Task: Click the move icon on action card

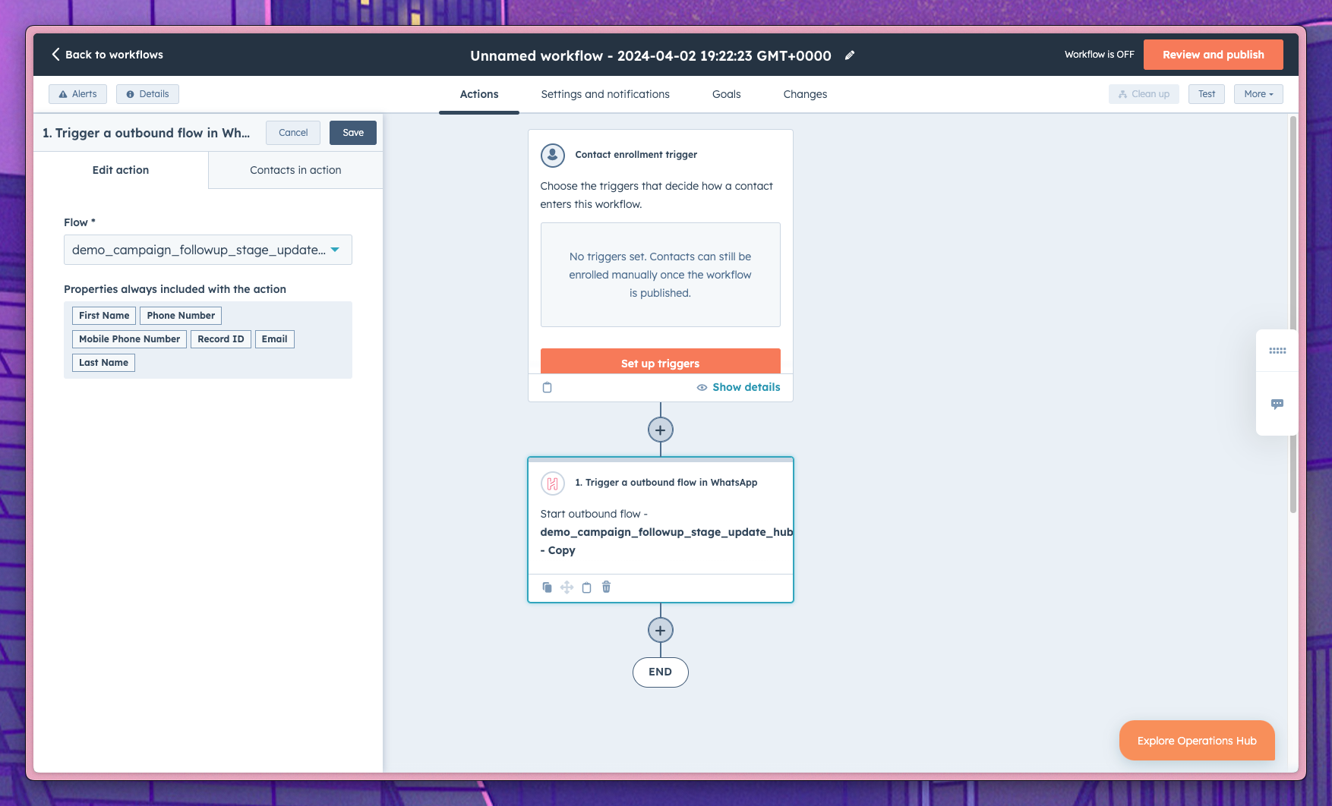Action: (567, 587)
